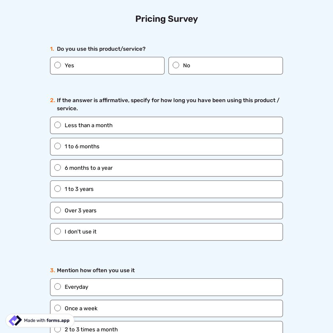This screenshot has width=333, height=333.
Task: Click the Yes answer card
Action: point(107,65)
